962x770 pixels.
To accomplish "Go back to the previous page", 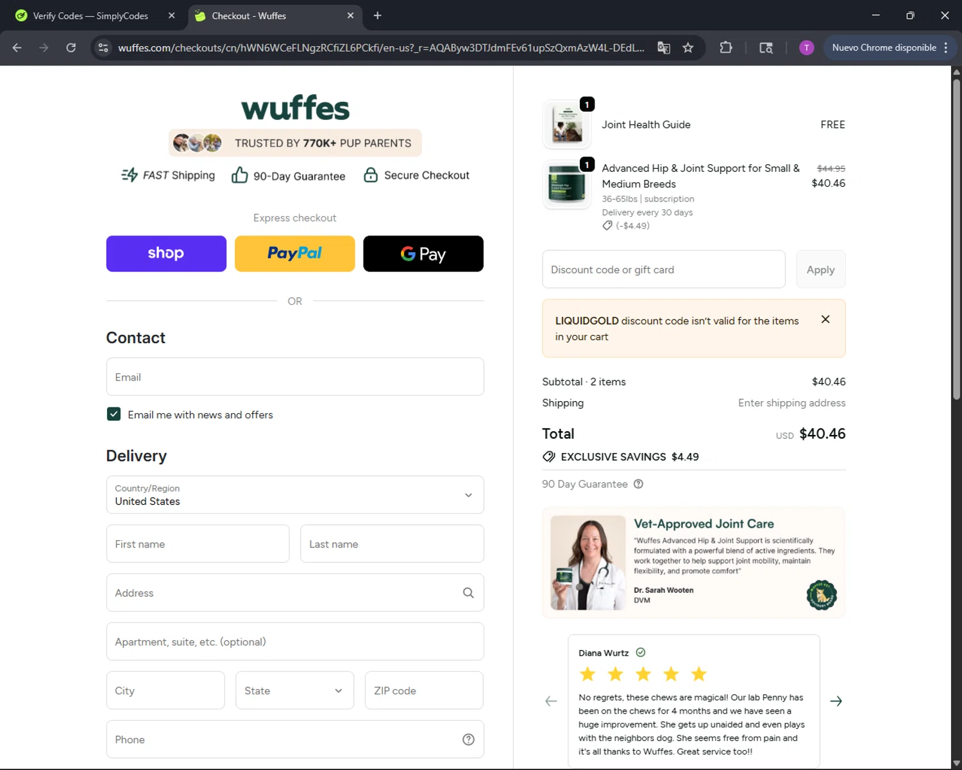I will 17,47.
